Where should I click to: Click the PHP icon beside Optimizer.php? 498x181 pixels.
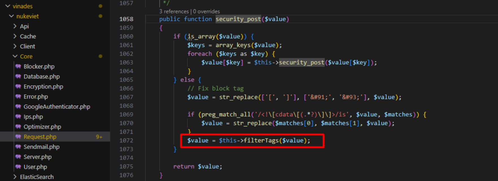point(18,127)
